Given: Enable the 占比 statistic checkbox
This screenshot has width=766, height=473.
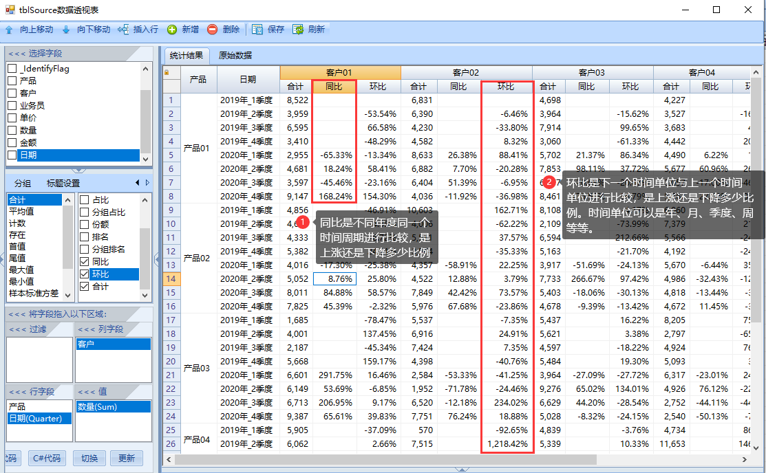Looking at the screenshot, I should [85, 199].
